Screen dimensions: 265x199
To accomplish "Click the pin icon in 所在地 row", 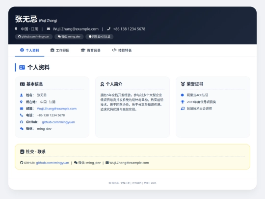I will (21, 102).
